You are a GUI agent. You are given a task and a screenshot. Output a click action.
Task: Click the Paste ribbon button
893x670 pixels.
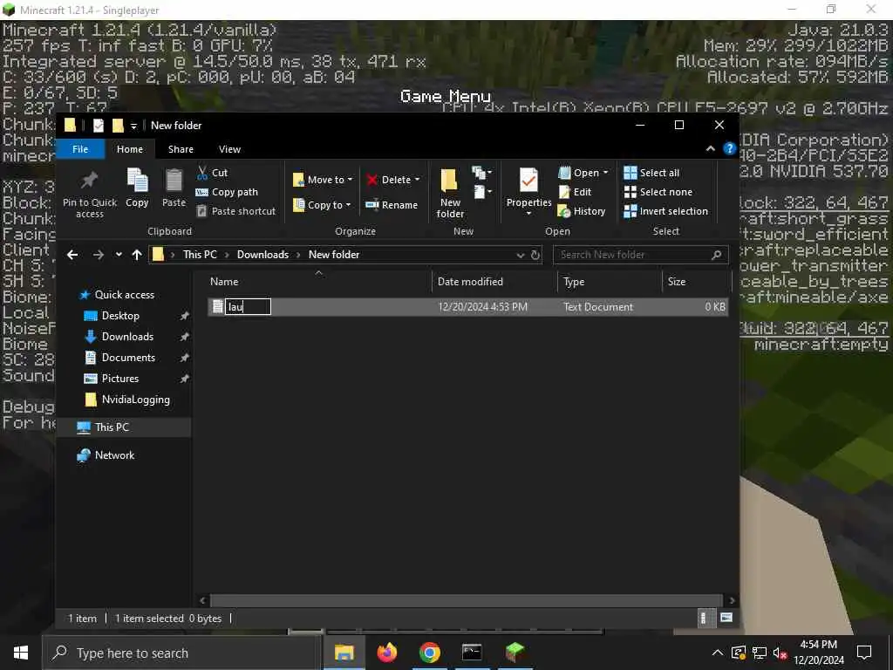pos(174,188)
